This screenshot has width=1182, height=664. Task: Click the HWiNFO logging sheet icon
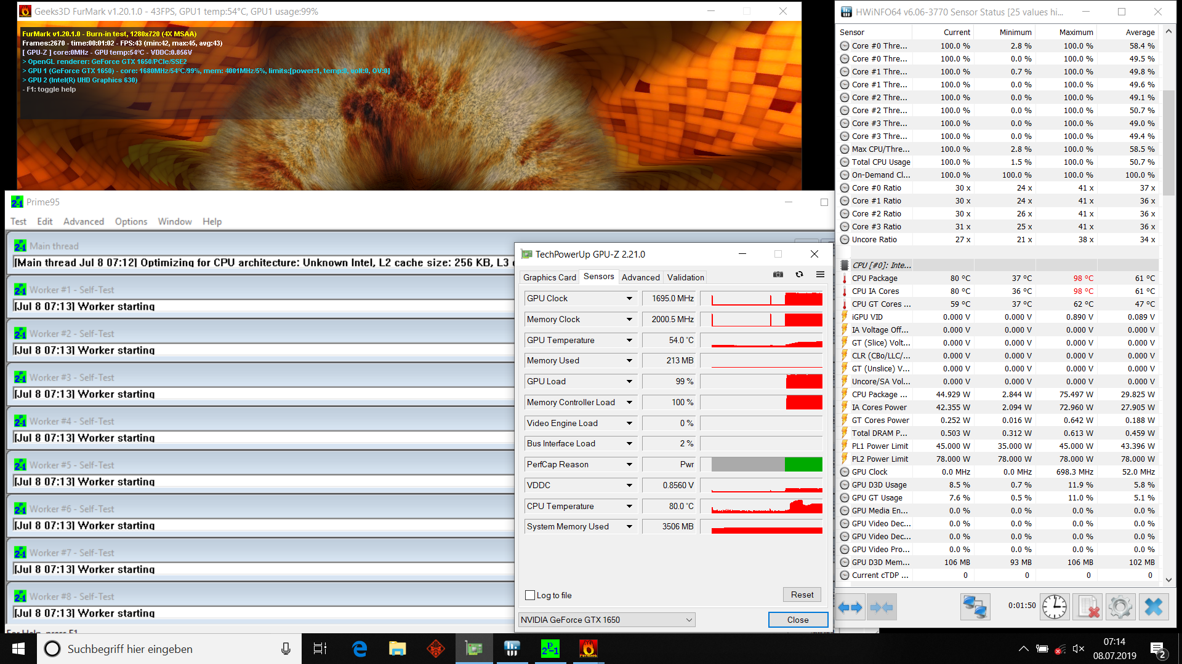pos(1087,607)
